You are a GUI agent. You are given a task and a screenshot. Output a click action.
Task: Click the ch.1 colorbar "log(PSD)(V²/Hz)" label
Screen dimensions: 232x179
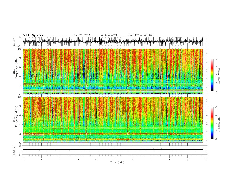click(219, 76)
